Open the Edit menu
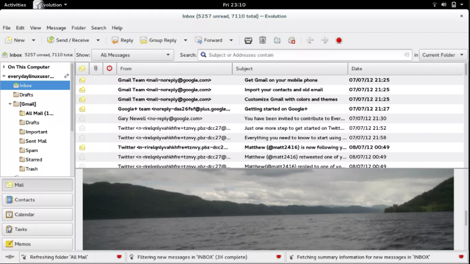Viewport: 470px width, 264px height. tap(20, 28)
